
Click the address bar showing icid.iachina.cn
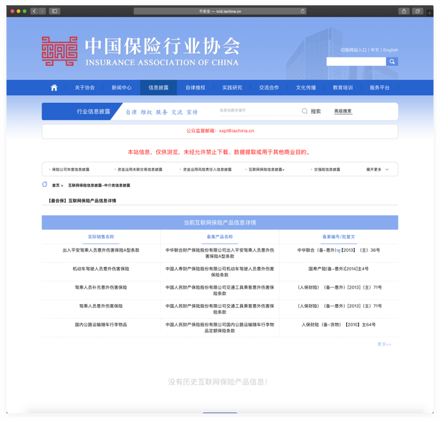pos(220,11)
